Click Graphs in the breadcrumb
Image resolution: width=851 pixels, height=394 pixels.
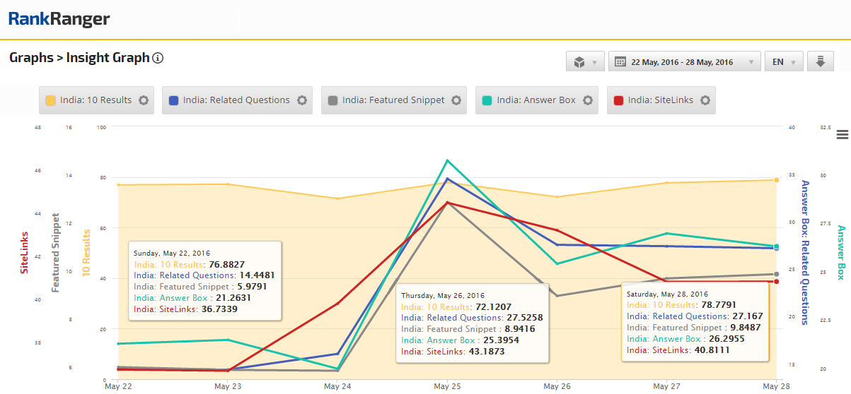pyautogui.click(x=31, y=58)
